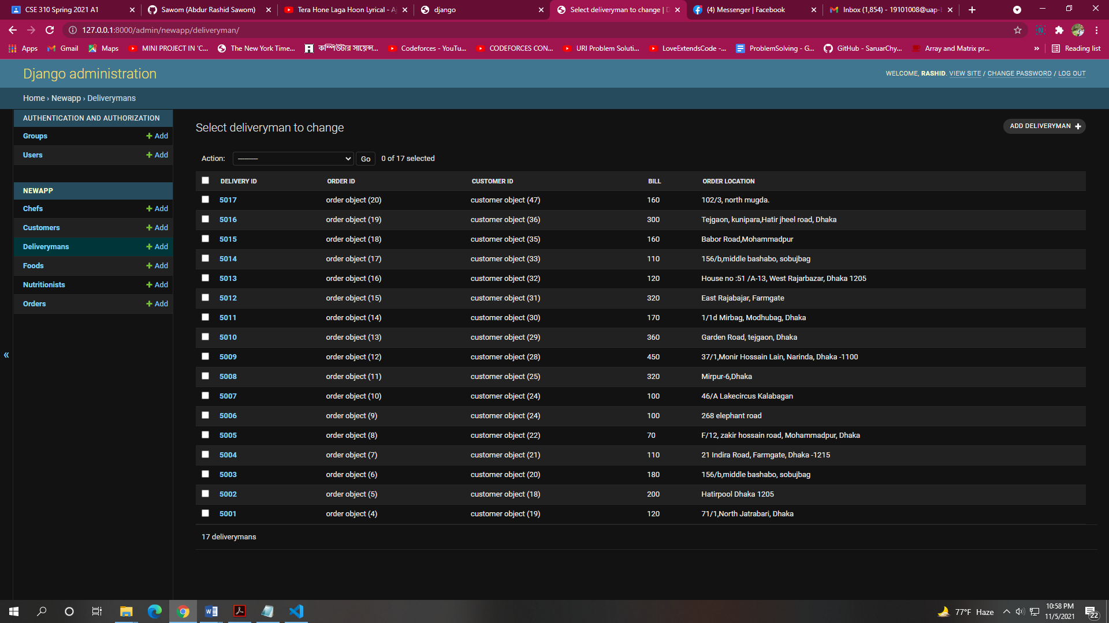1109x623 pixels.
Task: Select the checkbox for delivery 5009
Action: 205,356
